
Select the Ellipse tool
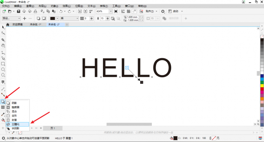3,69
